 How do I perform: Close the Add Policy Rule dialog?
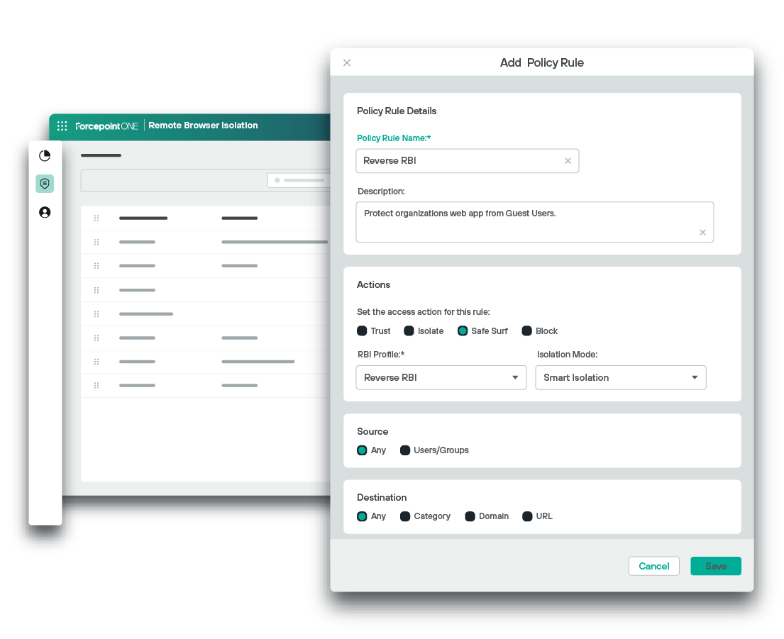click(x=347, y=62)
